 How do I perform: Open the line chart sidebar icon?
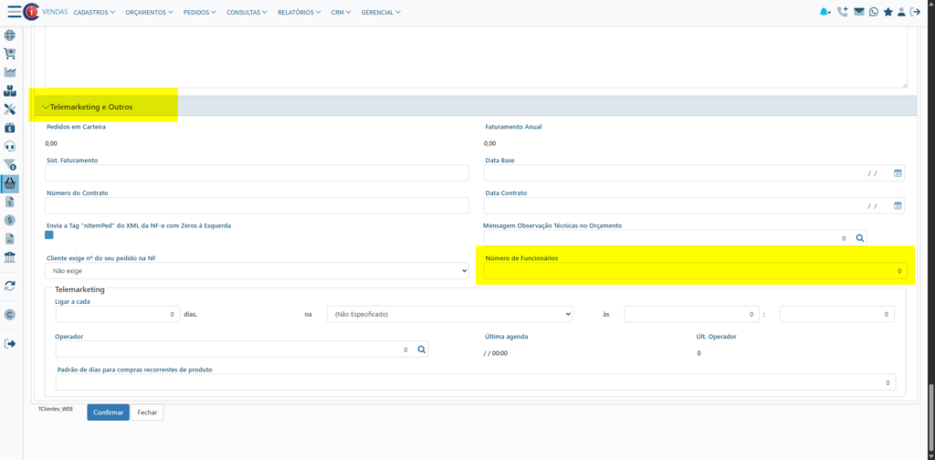[9, 72]
